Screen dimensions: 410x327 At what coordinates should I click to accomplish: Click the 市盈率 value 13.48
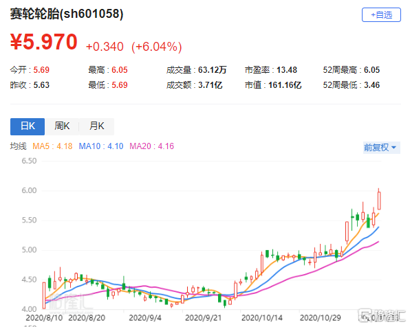[287, 70]
